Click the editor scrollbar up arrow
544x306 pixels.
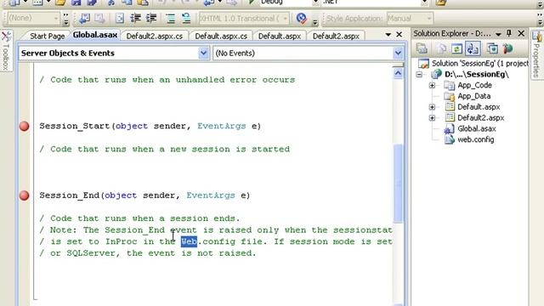pos(398,73)
